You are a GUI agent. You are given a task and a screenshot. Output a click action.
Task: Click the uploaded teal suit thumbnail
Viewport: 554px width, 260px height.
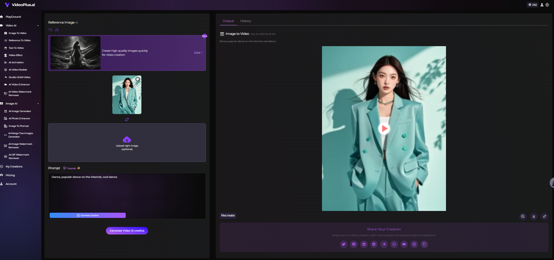click(x=127, y=95)
